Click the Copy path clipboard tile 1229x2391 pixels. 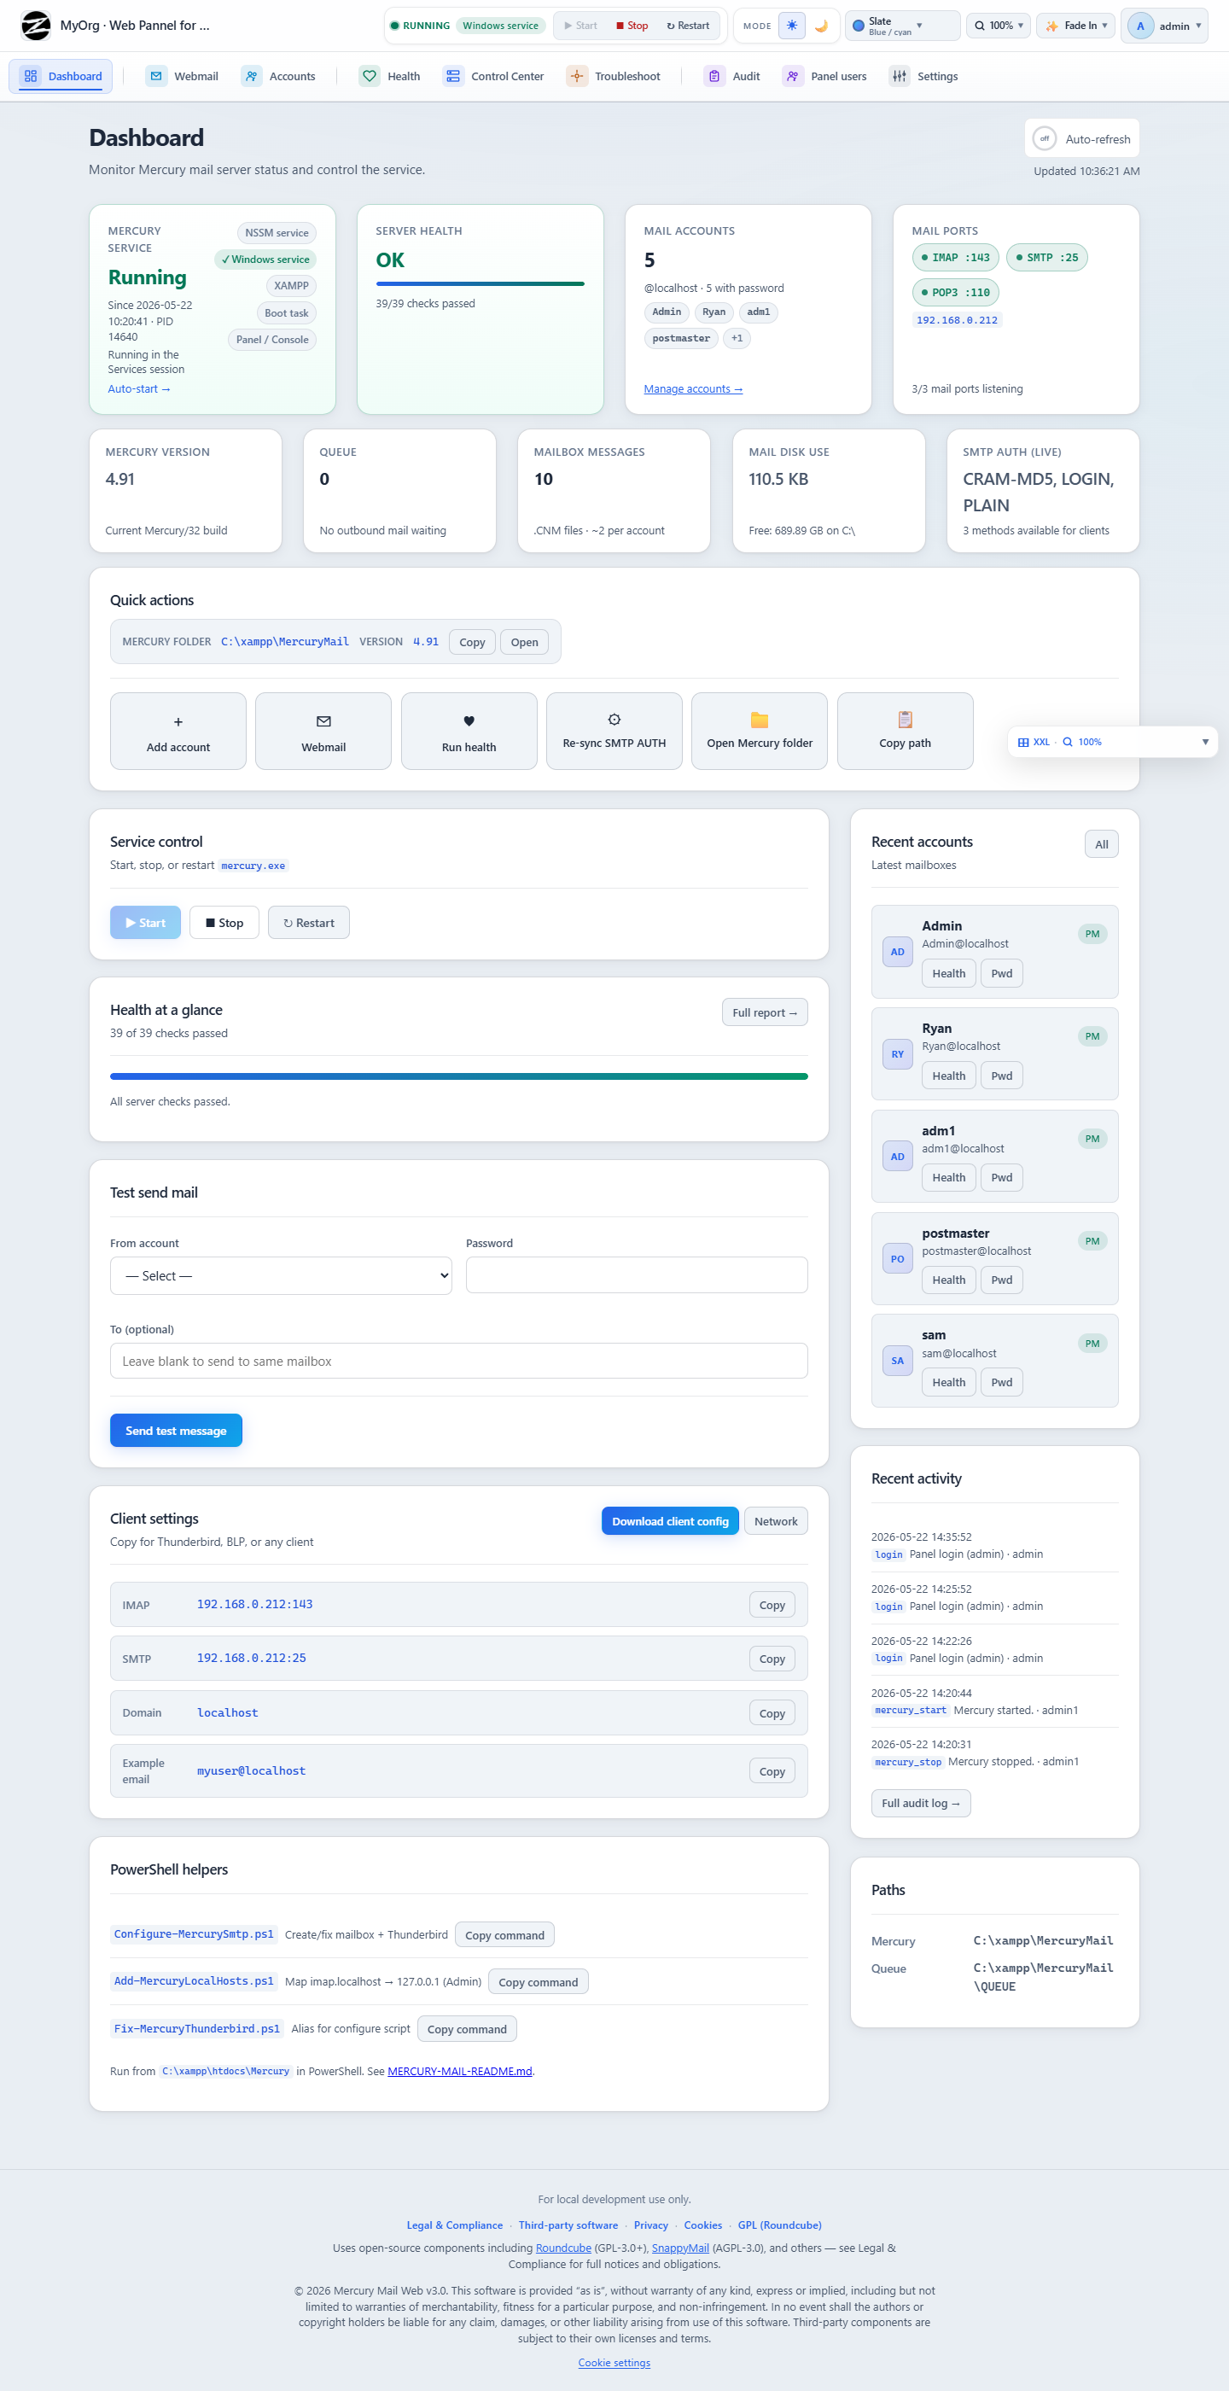pos(905,732)
